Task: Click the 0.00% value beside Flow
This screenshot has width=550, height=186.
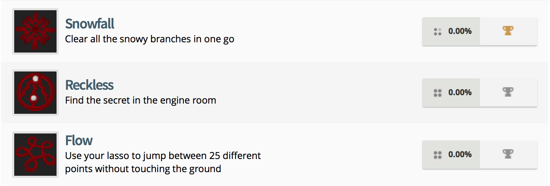Action: 460,155
